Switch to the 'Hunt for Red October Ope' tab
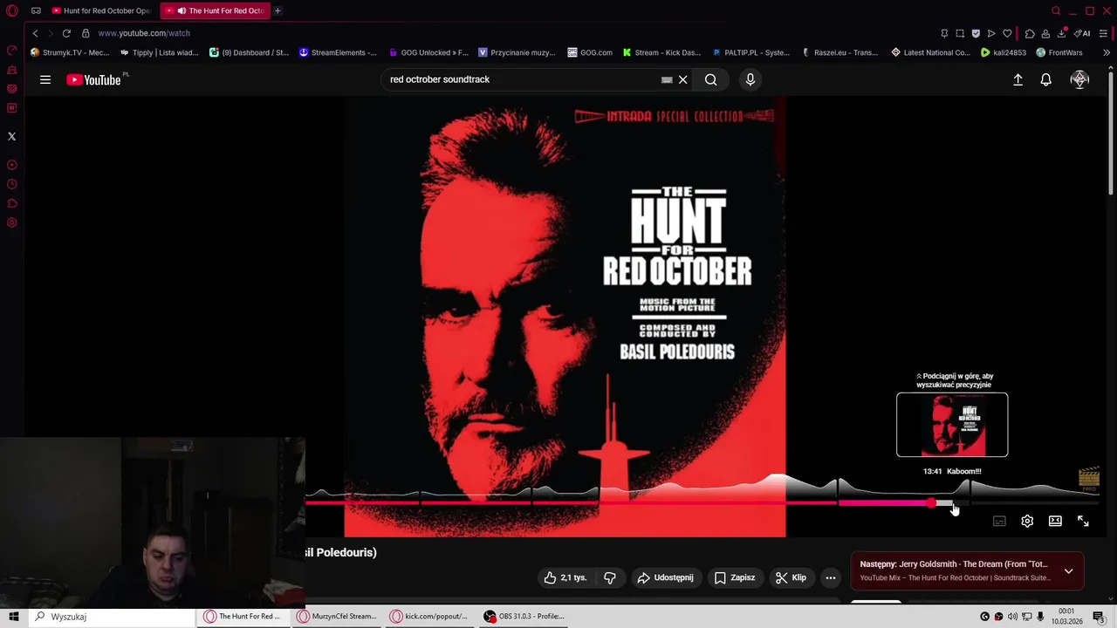 tap(100, 10)
